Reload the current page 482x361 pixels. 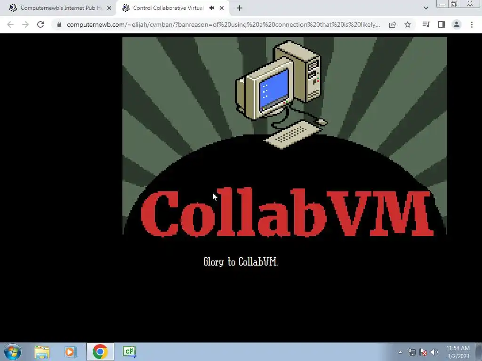point(40,24)
